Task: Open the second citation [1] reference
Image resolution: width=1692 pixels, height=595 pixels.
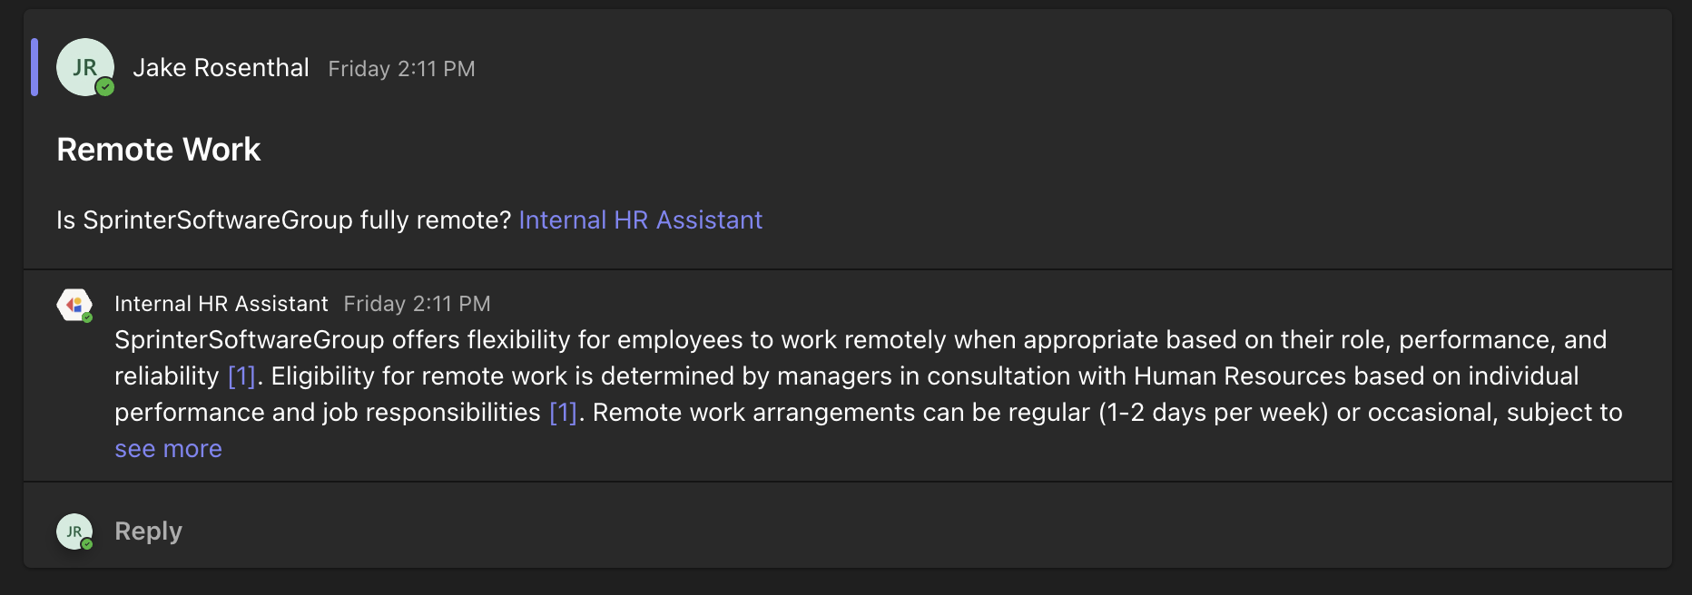Action: pyautogui.click(x=563, y=413)
